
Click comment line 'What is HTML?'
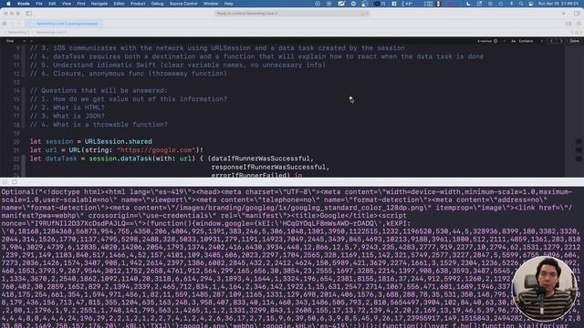[67, 108]
